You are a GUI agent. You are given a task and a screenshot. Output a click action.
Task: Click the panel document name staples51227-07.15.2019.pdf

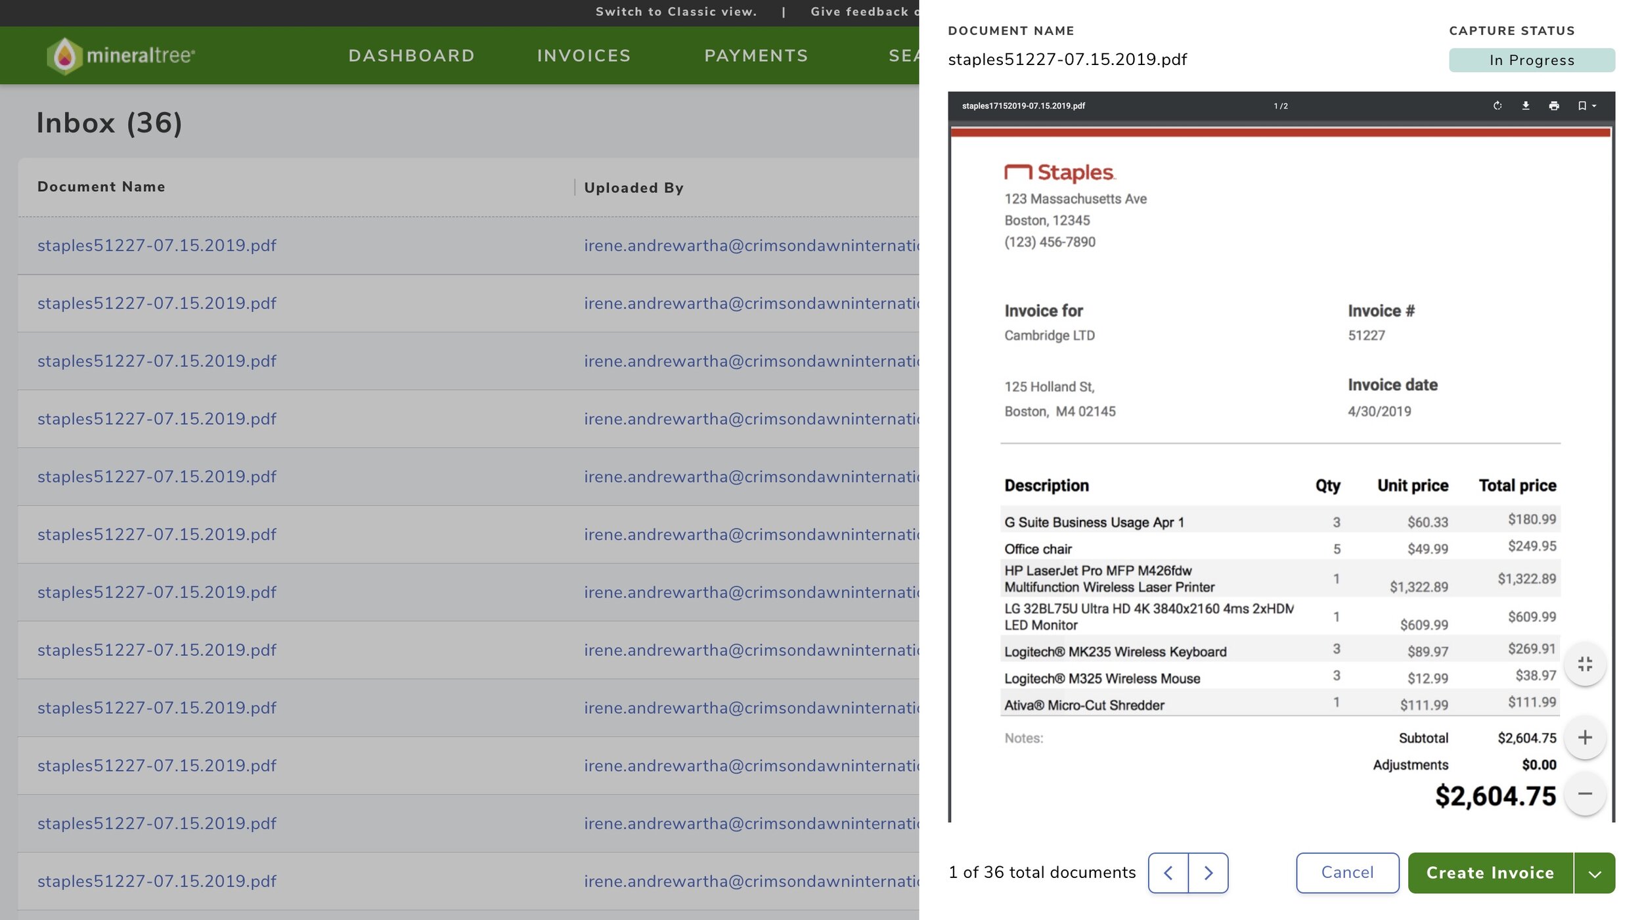[x=1067, y=60]
